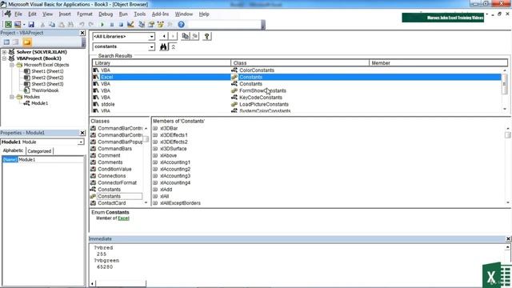Click the Name property value field
The height and width of the screenshot is (288, 512).
tap(50, 160)
